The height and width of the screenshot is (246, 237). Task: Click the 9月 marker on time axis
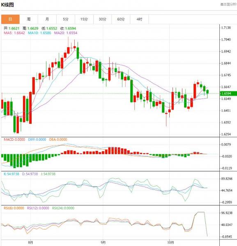103,243
